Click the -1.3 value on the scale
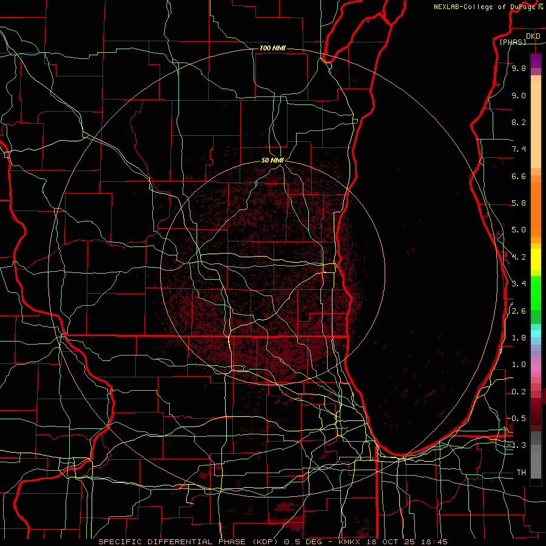Viewport: 546px width, 546px height. point(516,445)
